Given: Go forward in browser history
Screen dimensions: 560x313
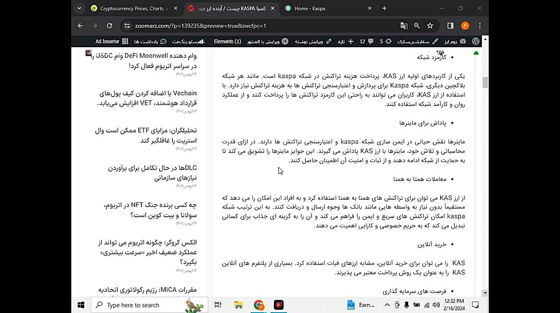Looking at the screenshot, I should 94,26.
